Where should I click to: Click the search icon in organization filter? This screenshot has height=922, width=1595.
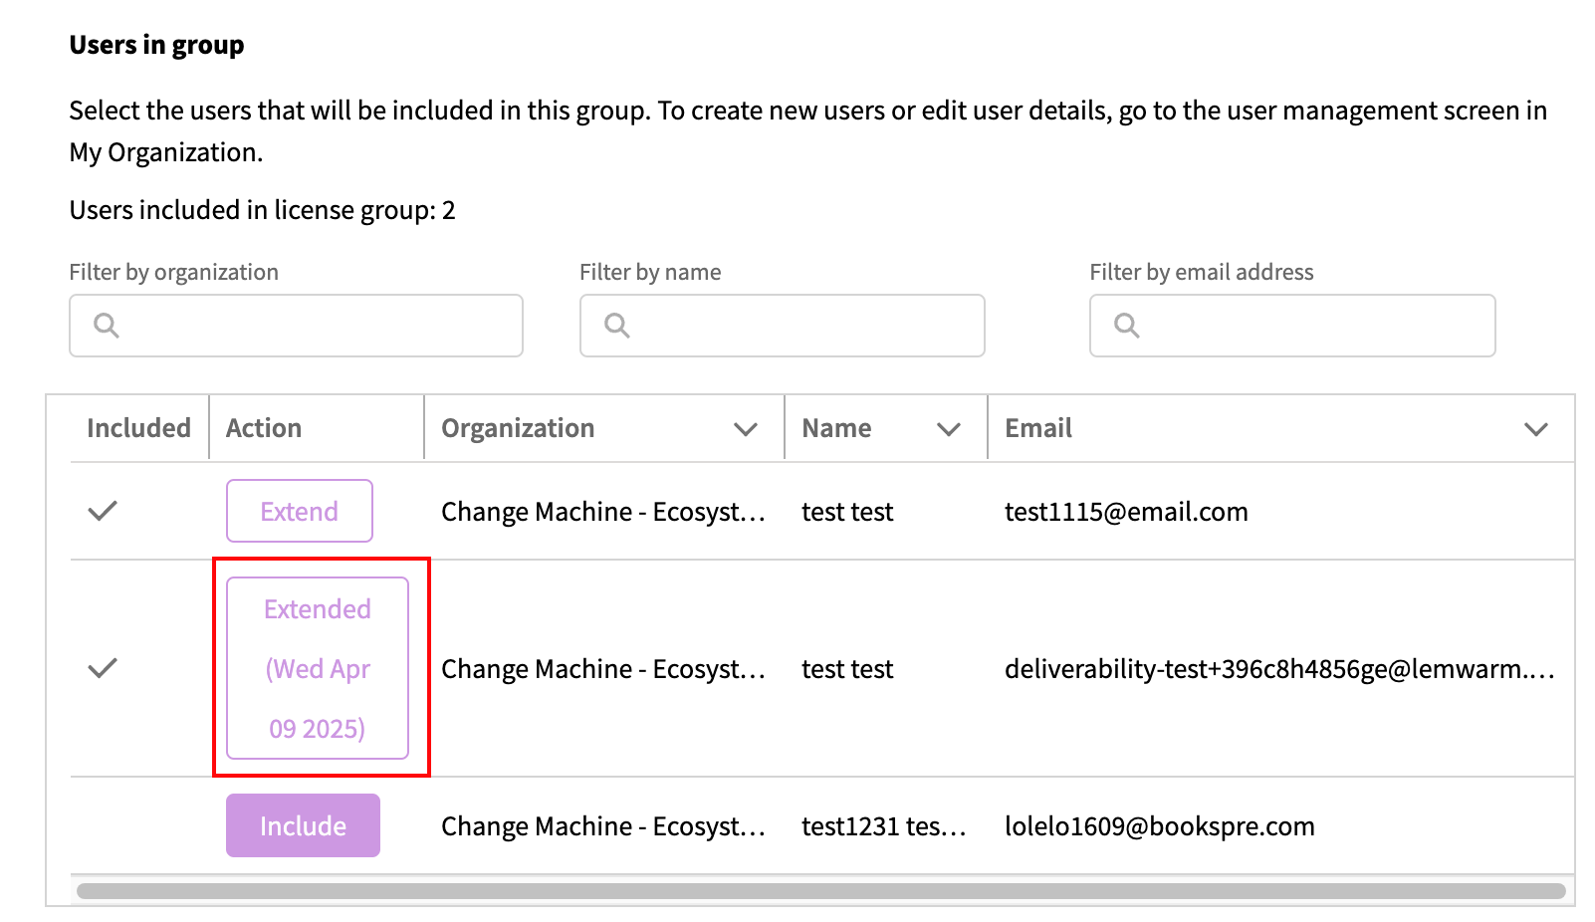coord(107,326)
